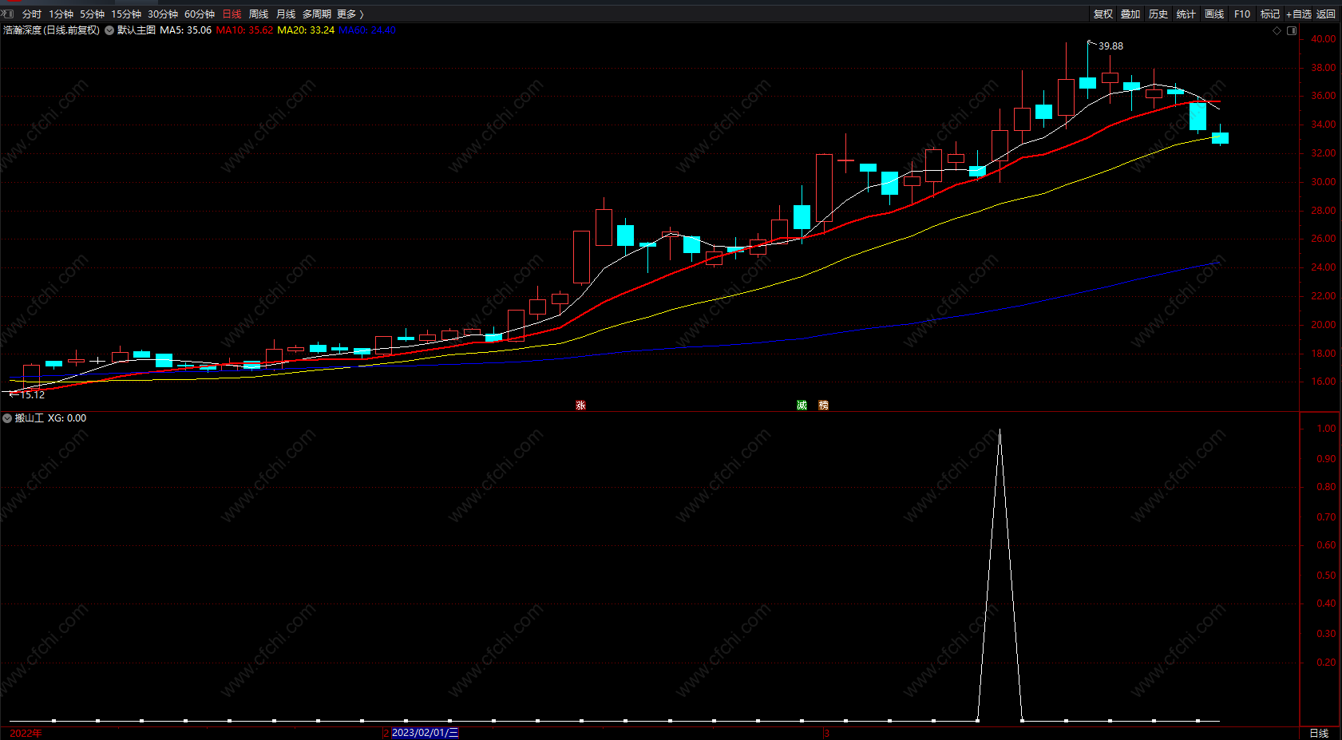Add stock via +自选 button
The width and height of the screenshot is (1342, 740).
(1299, 14)
